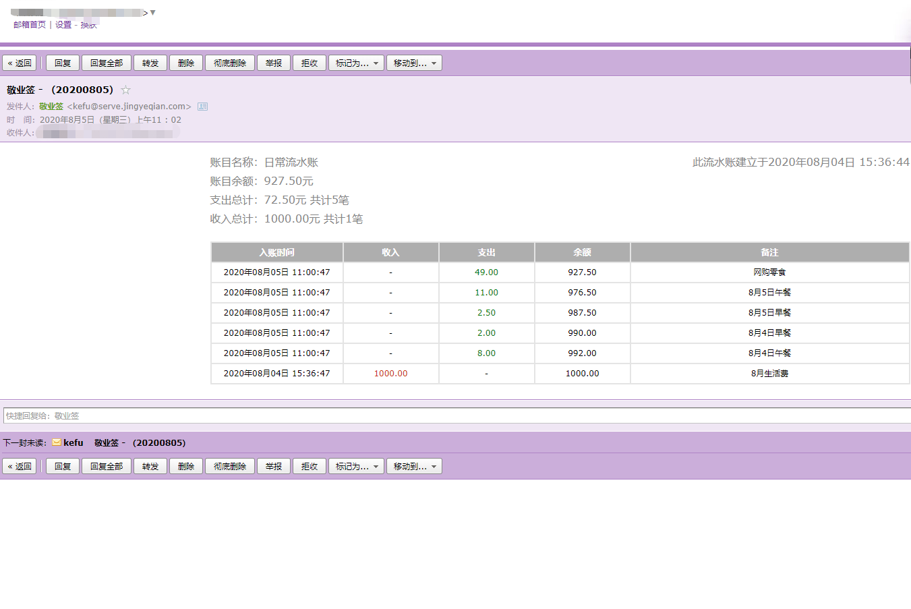Screen dimensions: 911x609
Task: Click the 入账时间 column header
Action: coord(277,252)
